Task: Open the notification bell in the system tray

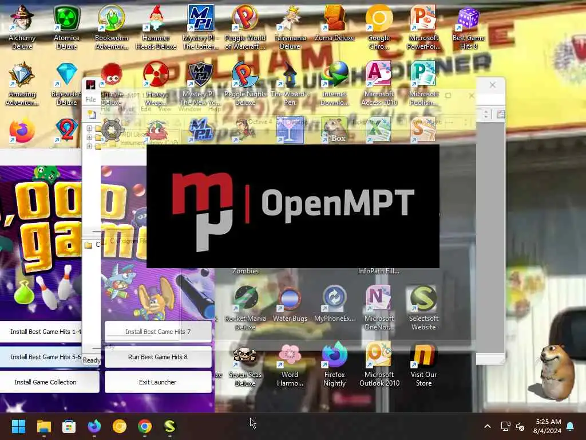Action: pyautogui.click(x=571, y=426)
